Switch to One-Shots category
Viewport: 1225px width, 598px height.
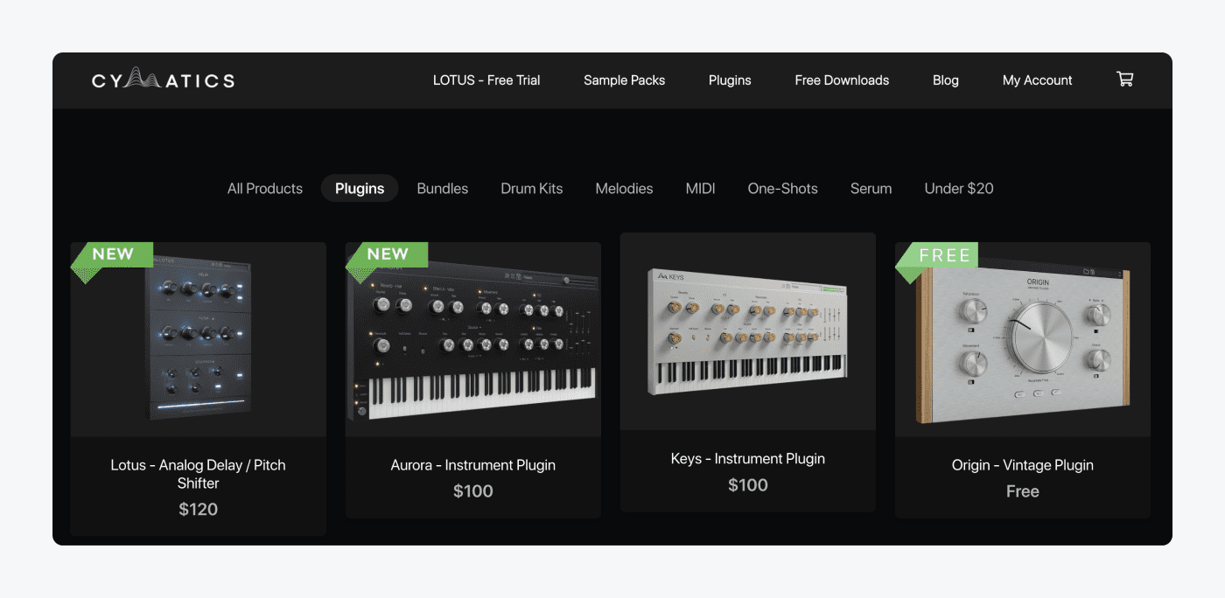(782, 188)
